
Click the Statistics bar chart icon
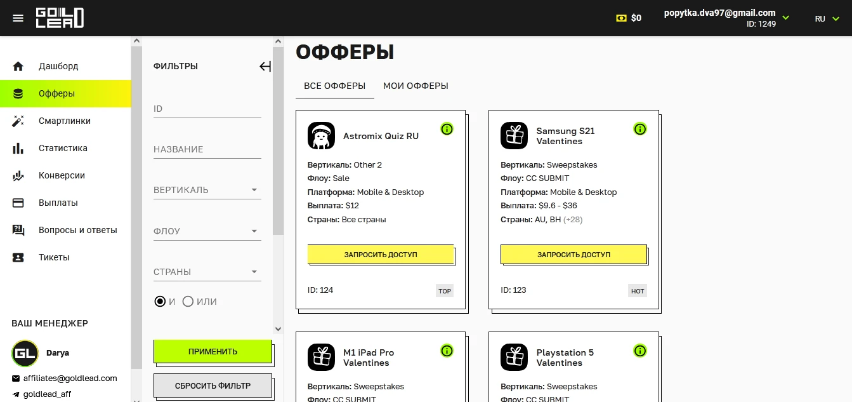tap(18, 148)
